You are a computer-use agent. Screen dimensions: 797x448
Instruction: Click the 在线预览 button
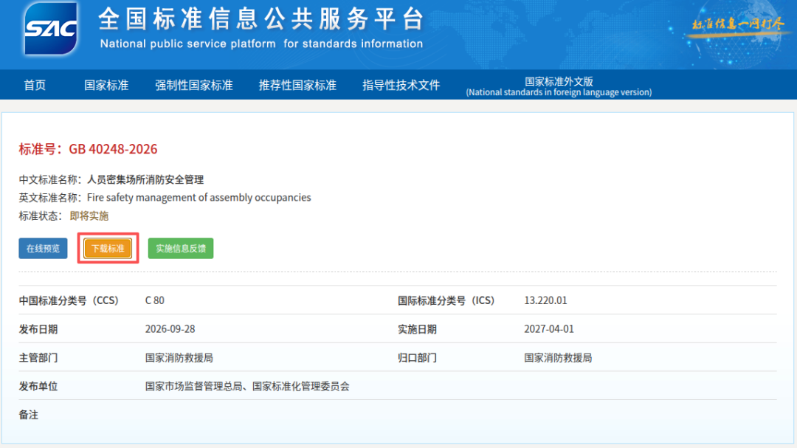click(44, 248)
